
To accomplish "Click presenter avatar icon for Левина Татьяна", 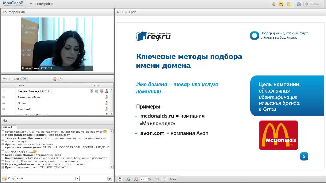I will tap(107, 91).
